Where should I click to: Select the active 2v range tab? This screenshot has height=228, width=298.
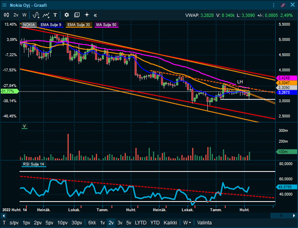click(111, 223)
